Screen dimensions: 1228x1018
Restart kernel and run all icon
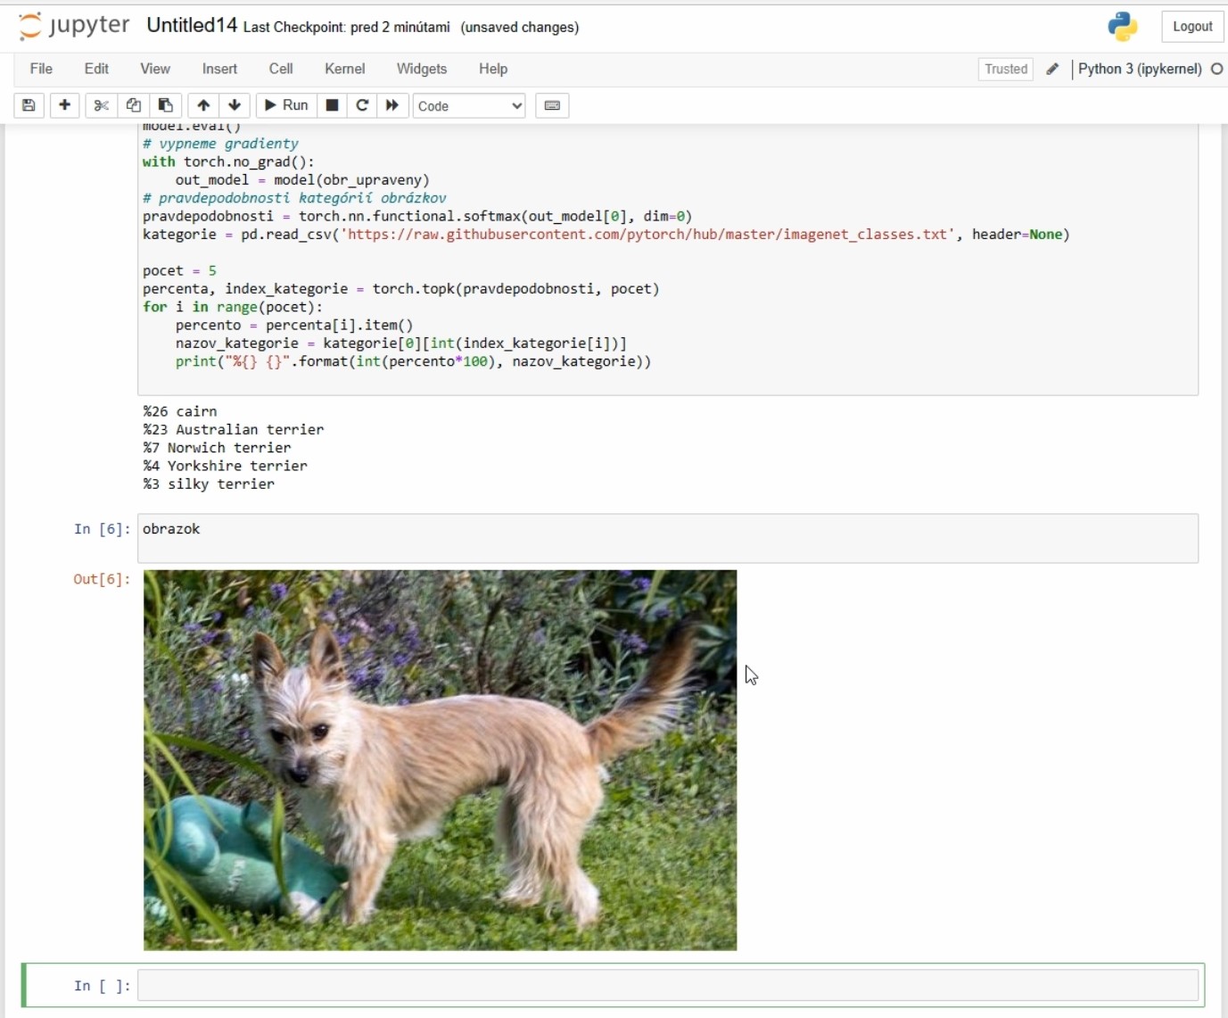(392, 105)
